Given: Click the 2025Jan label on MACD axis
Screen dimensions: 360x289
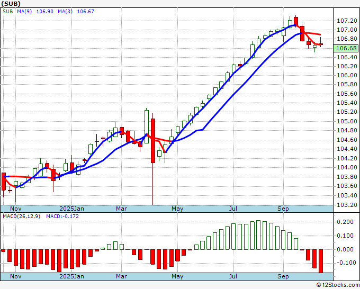Looking at the screenshot, I should 71,276.
